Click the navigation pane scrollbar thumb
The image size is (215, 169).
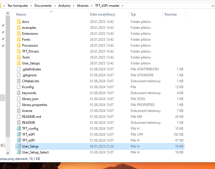pyautogui.click(x=8, y=76)
